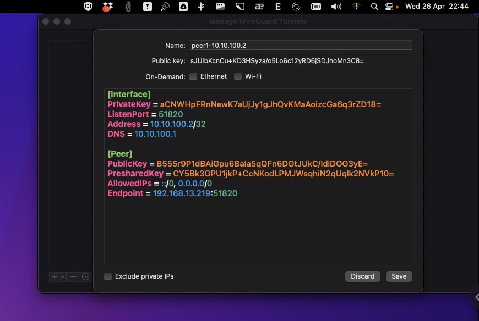Open the circular sync arrows menu bar icon

(x=296, y=7)
